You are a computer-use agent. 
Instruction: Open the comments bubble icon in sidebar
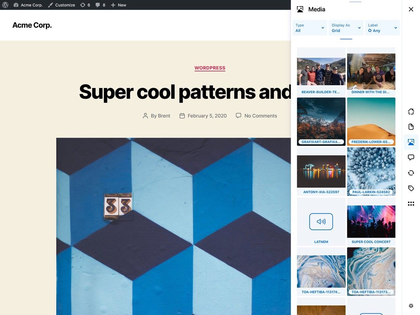[411, 157]
